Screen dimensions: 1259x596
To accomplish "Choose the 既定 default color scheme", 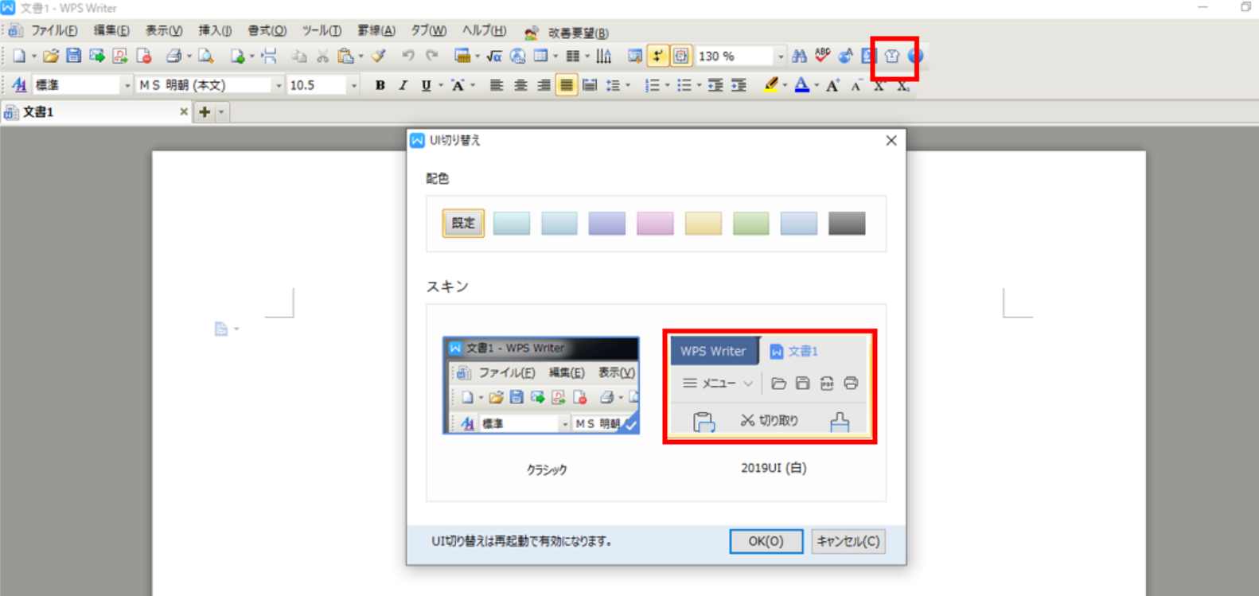I will click(463, 223).
